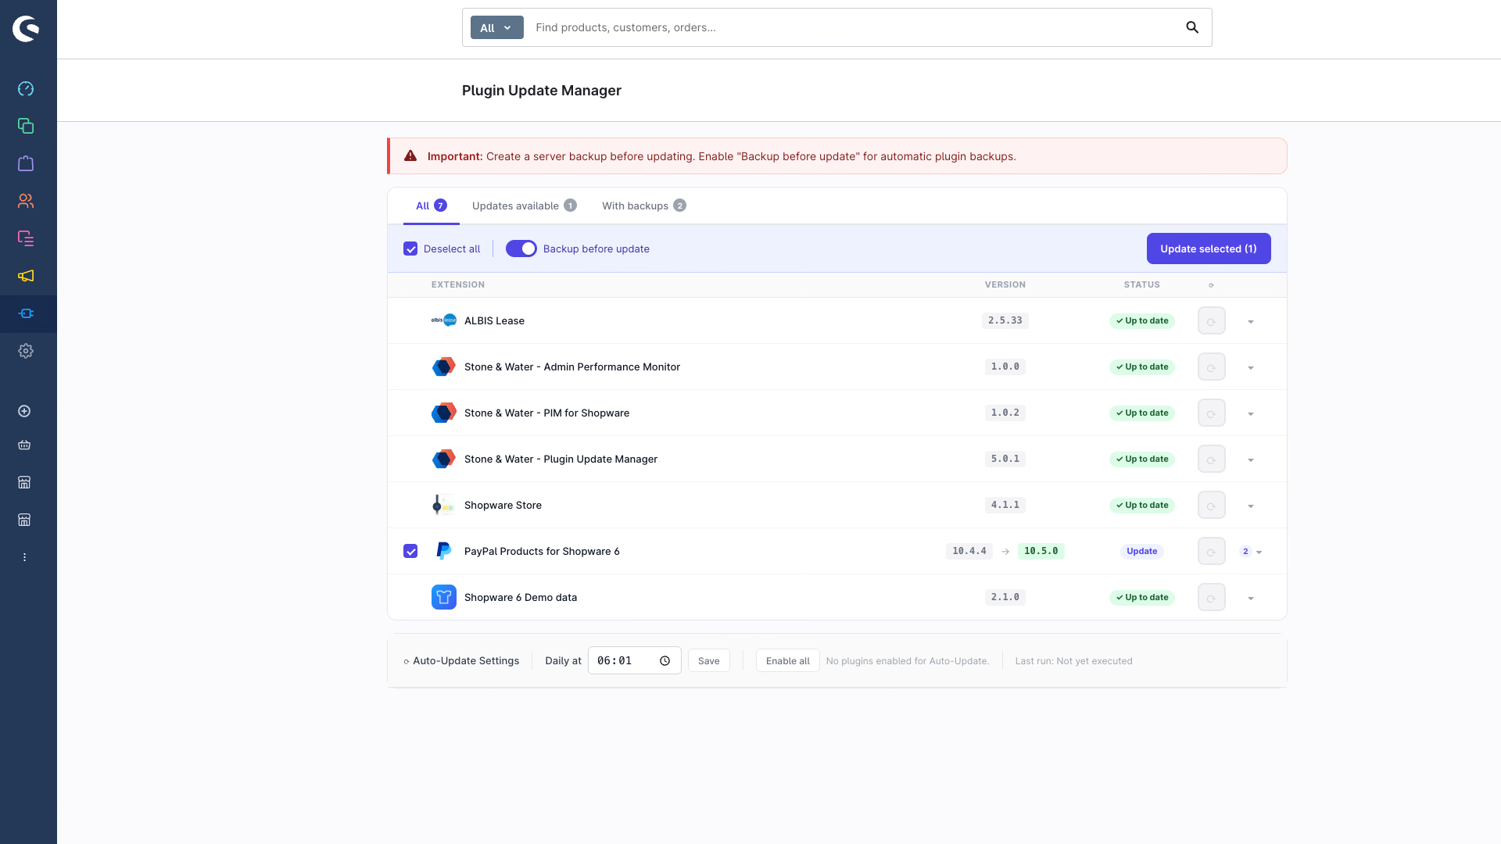Click the refresh icon for ALBIS Lease
This screenshot has height=844, width=1501.
point(1211,321)
